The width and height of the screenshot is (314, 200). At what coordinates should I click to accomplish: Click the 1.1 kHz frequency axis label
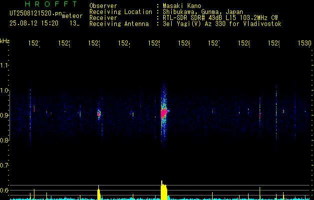(x=4, y=65)
